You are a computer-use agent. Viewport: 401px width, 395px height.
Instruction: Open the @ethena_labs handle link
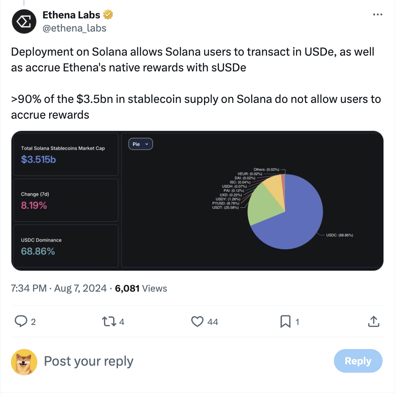[x=74, y=28]
